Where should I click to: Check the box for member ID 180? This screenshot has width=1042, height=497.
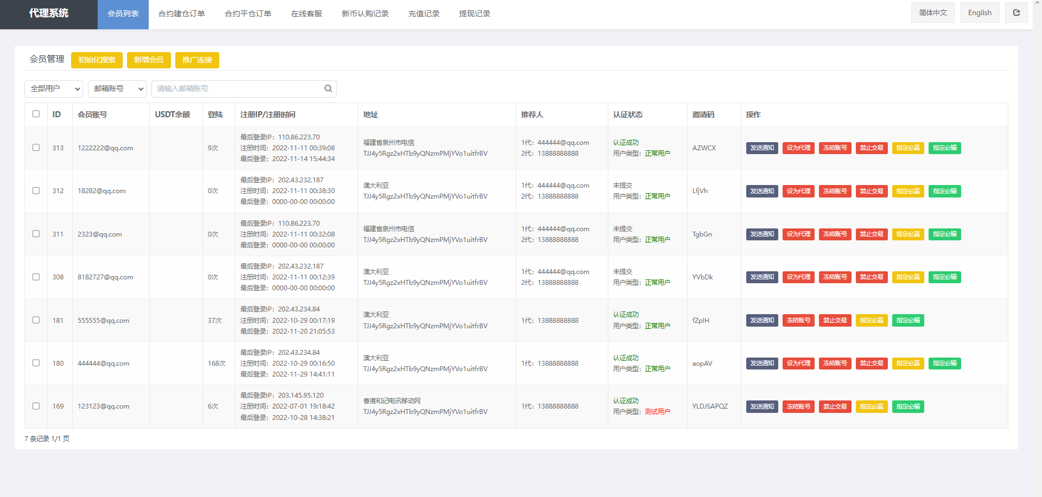click(36, 363)
